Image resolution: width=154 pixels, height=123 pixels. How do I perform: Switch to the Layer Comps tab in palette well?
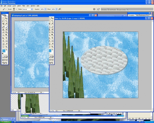point(122,10)
